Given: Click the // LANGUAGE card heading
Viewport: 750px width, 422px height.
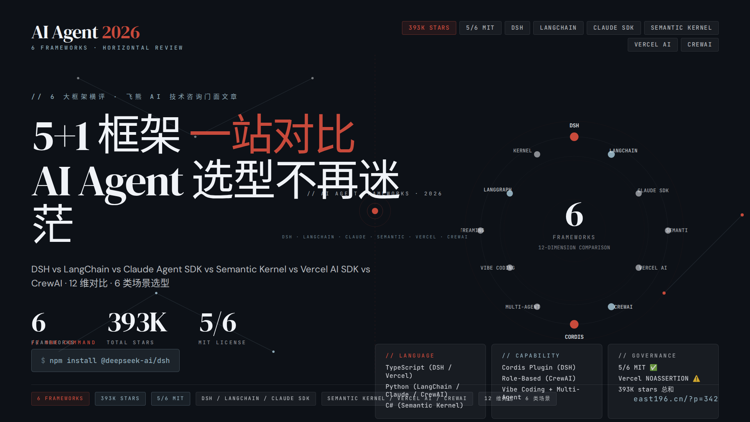Looking at the screenshot, I should [x=410, y=356].
